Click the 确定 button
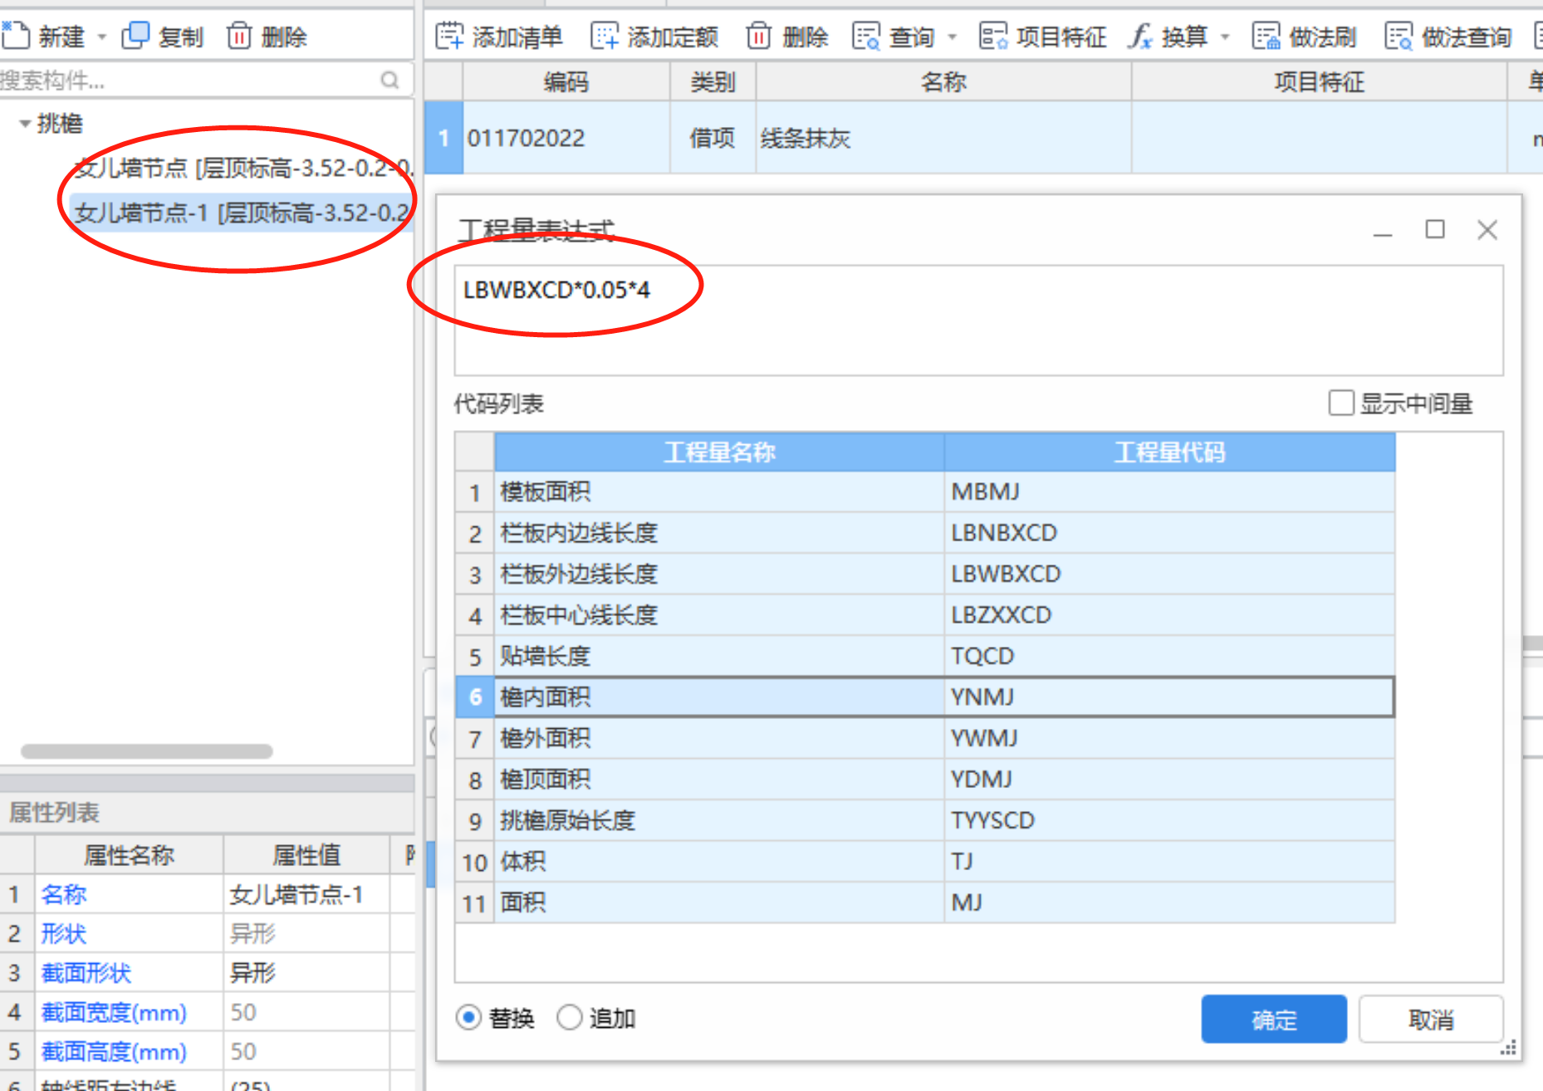This screenshot has width=1543, height=1091. tap(1274, 1020)
